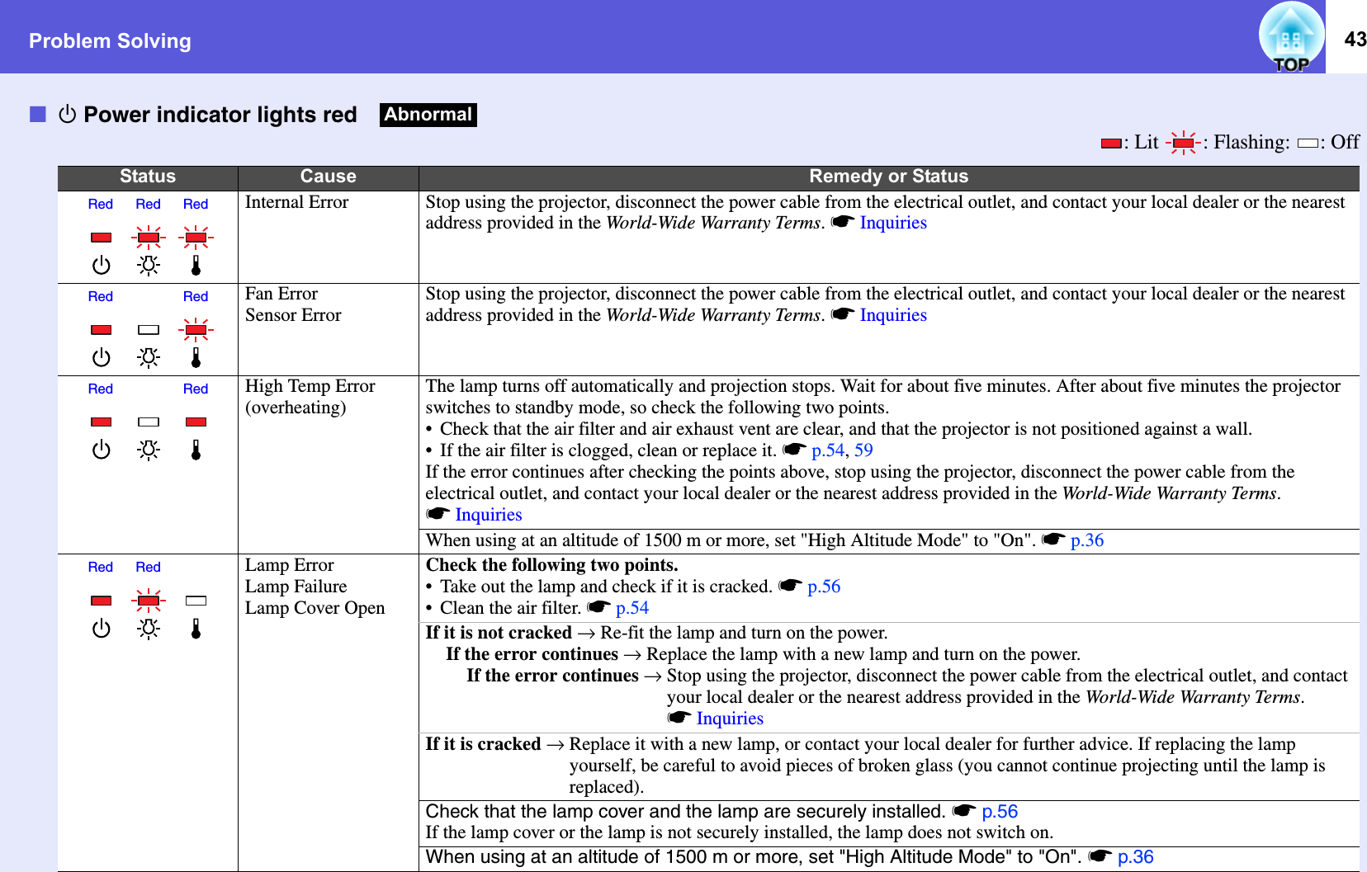Open Inquiries link in Lamp Error row
This screenshot has width=1367, height=872.
click(x=730, y=719)
